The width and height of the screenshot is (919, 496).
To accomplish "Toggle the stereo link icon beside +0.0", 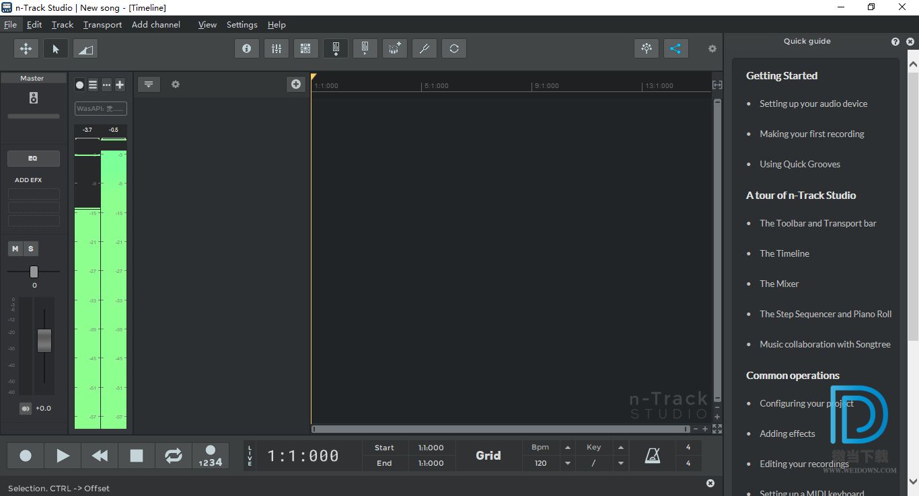I will point(25,409).
